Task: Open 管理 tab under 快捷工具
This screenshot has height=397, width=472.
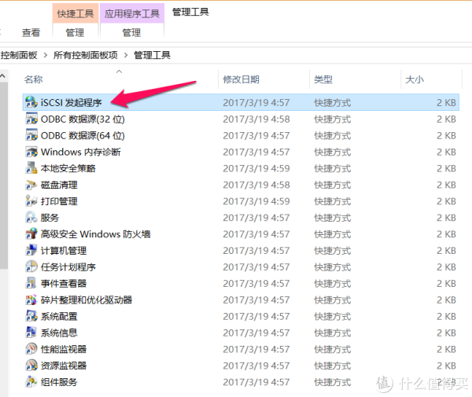Action: (x=75, y=33)
